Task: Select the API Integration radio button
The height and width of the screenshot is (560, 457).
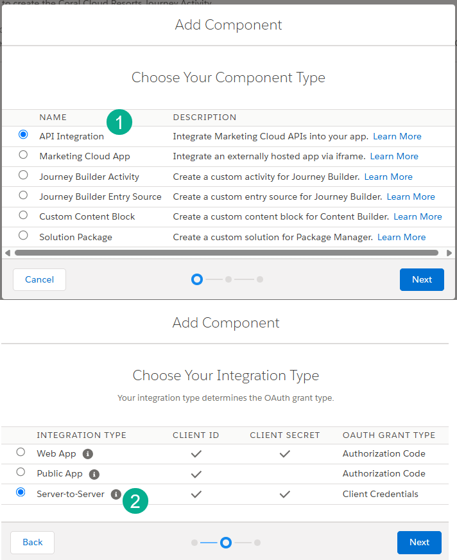Action: click(x=23, y=134)
